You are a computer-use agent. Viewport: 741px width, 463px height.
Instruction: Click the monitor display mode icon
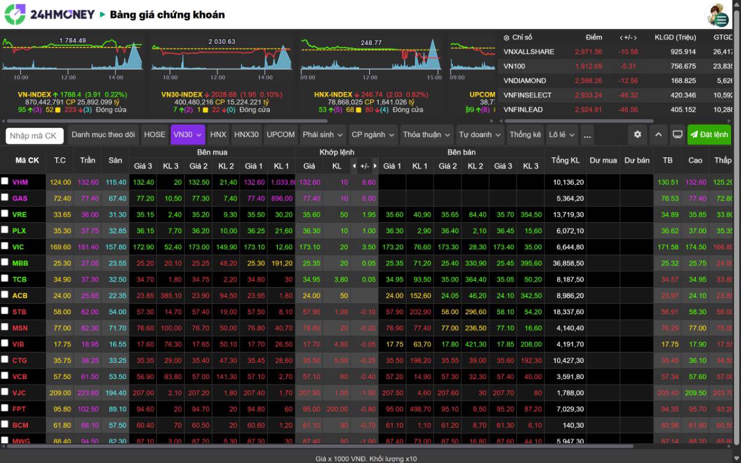pyautogui.click(x=677, y=135)
